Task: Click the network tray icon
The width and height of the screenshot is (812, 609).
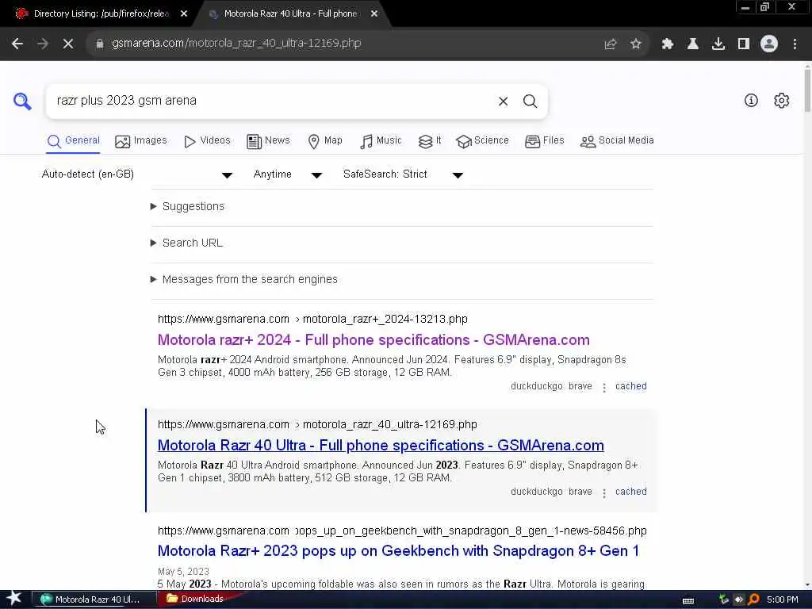Action: (724, 599)
